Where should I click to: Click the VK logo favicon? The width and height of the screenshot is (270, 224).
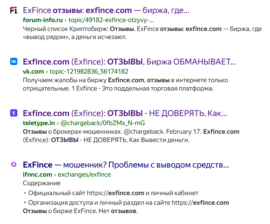pyautogui.click(x=14, y=62)
